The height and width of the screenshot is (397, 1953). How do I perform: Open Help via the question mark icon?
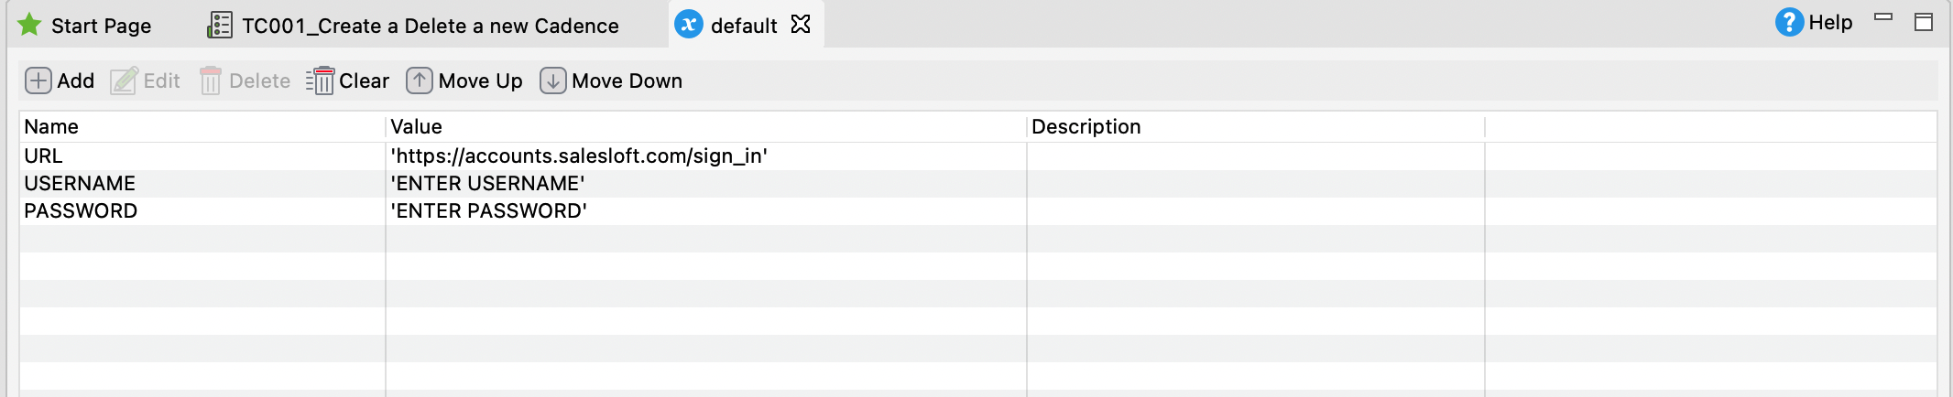1789,23
